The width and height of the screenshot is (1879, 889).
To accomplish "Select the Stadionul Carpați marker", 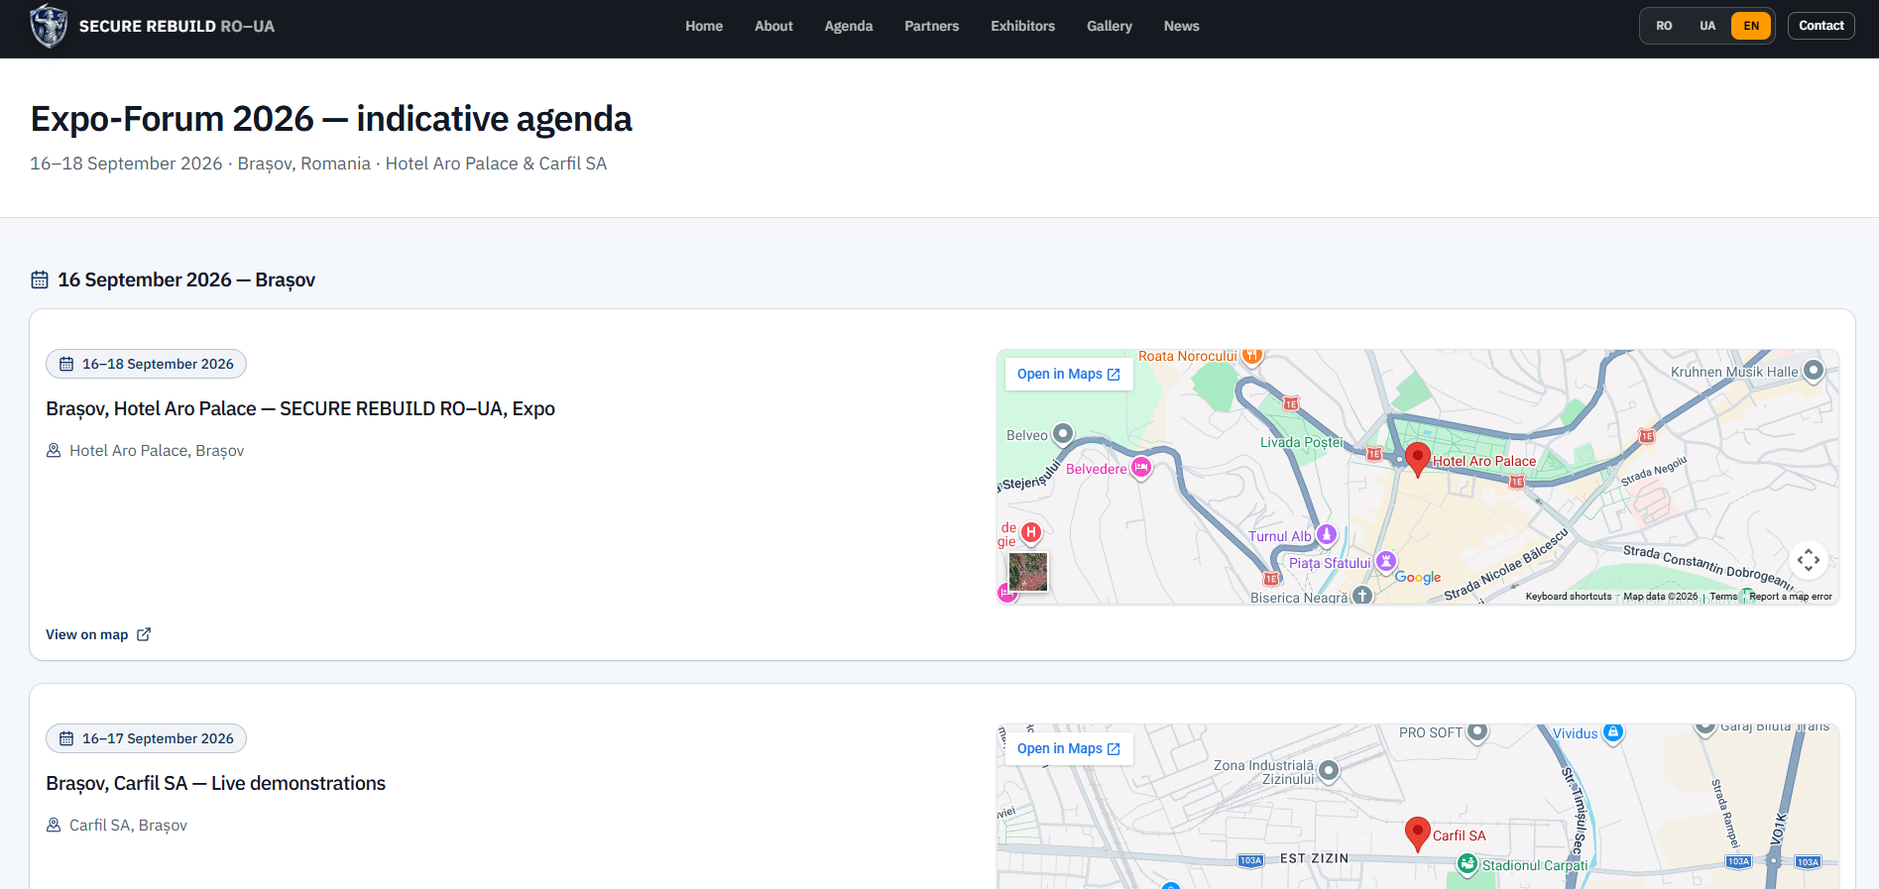I will click(x=1468, y=864).
